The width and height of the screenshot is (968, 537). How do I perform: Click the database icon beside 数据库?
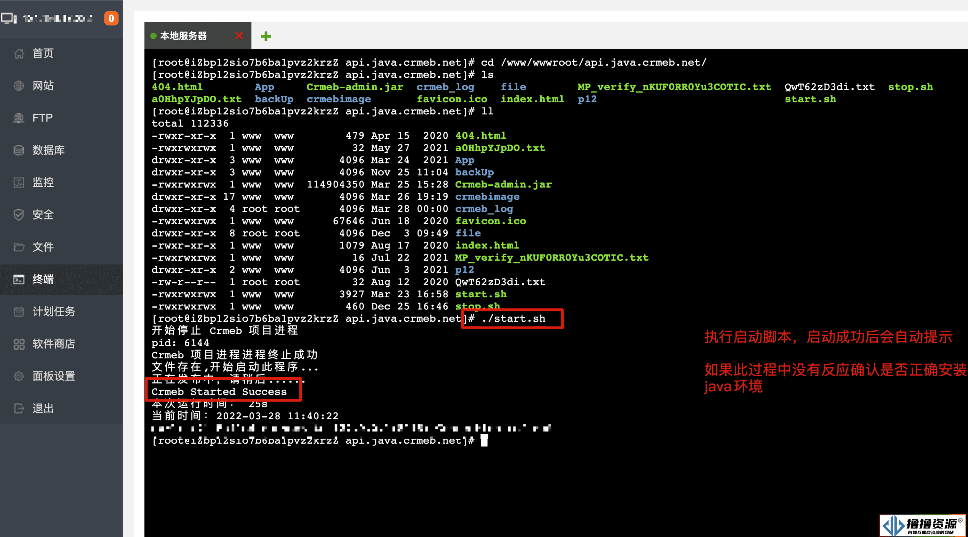pos(19,150)
